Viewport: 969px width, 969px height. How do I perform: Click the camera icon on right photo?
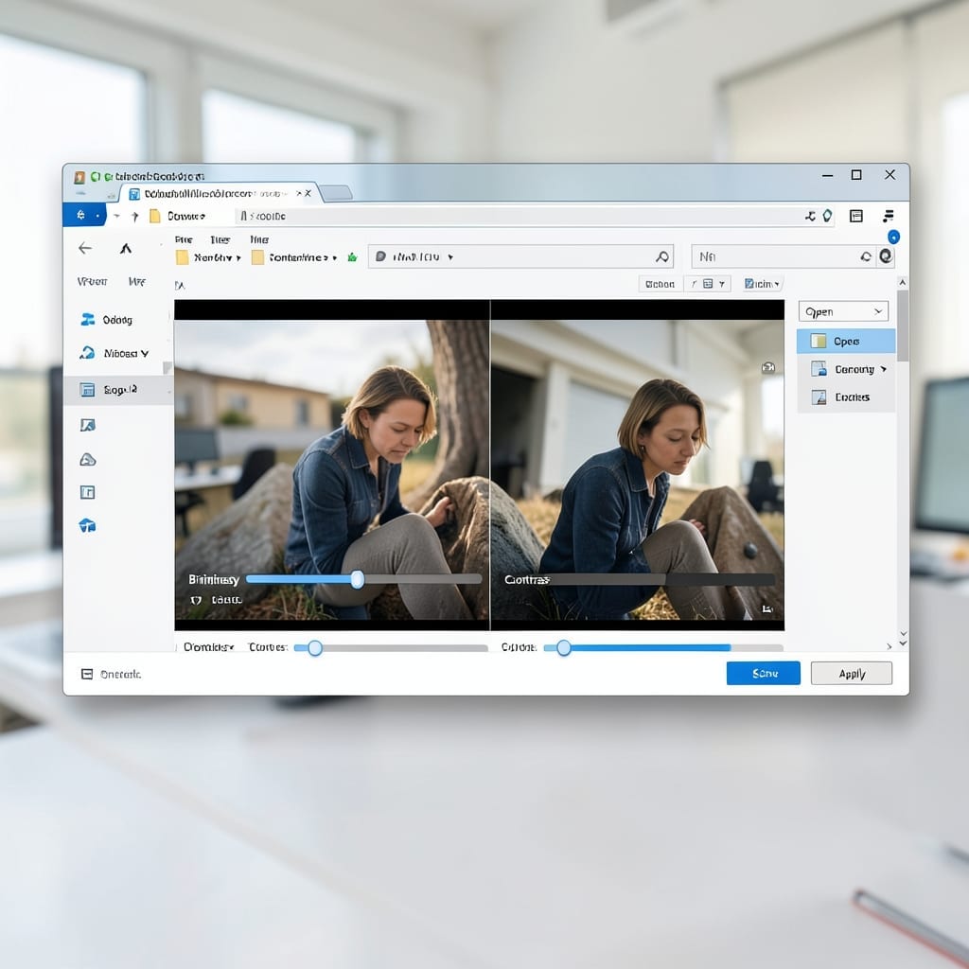(768, 368)
